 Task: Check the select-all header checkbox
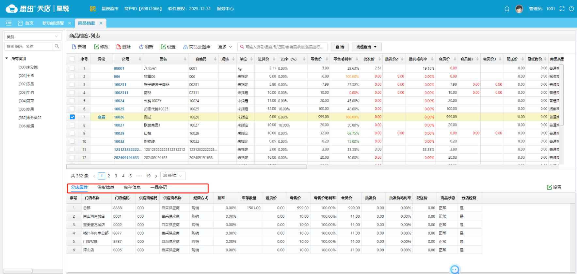click(x=72, y=59)
